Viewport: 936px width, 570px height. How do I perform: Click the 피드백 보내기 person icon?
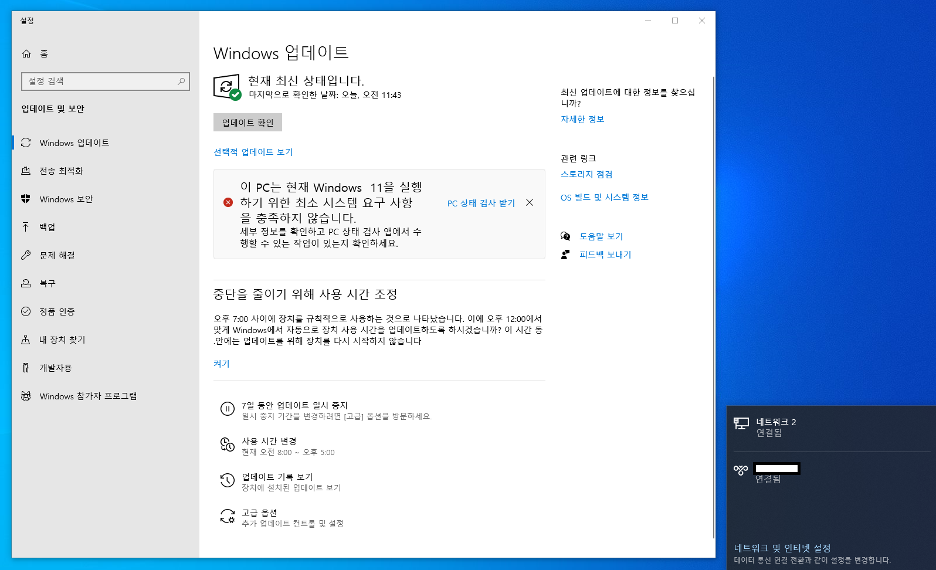(x=565, y=255)
